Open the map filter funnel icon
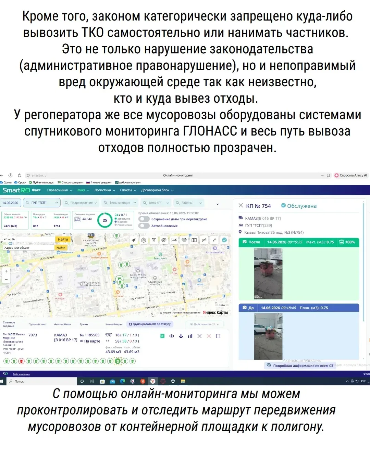Image resolution: width=370 pixels, height=462 pixels. [x=154, y=240]
